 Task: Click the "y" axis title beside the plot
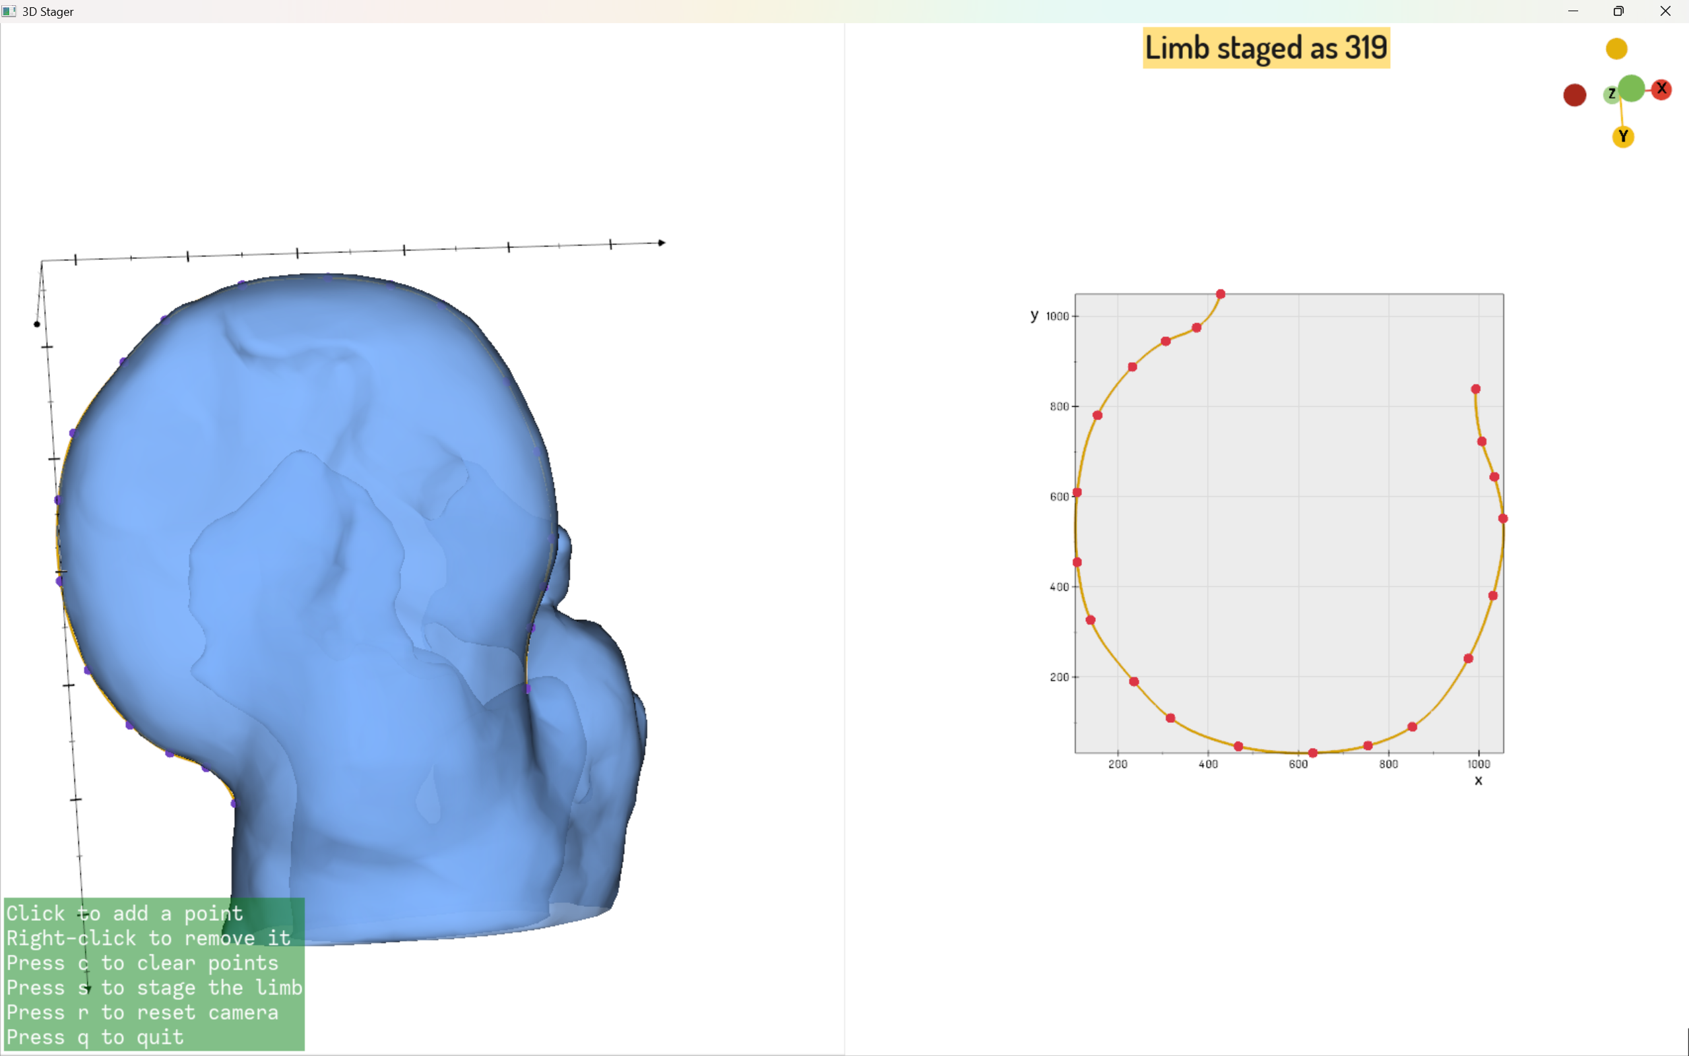point(1035,315)
